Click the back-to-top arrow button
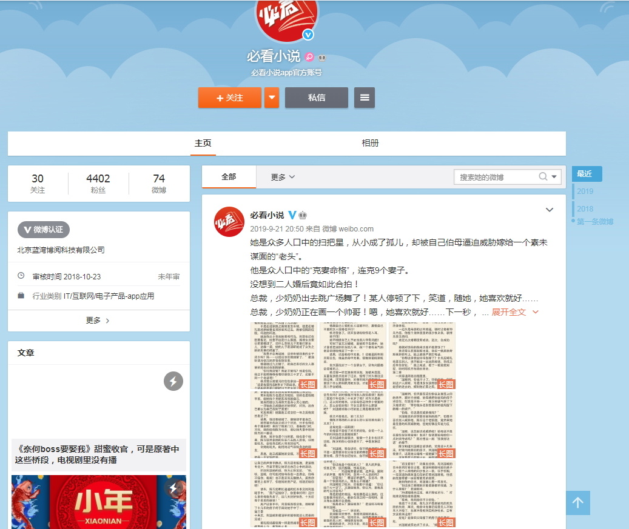 tap(578, 502)
